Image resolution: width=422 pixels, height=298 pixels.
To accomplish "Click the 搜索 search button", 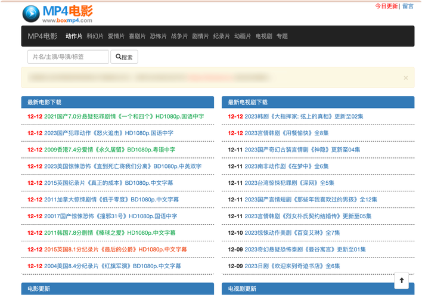I will (x=125, y=57).
